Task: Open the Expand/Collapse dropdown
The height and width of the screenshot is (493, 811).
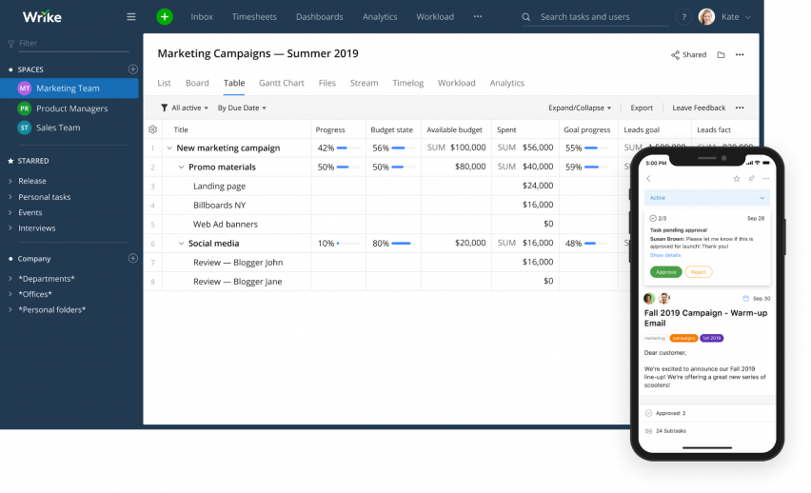Action: tap(580, 108)
